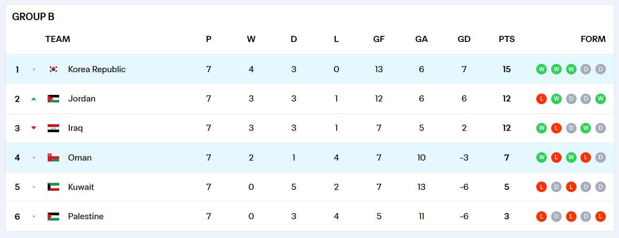Open the Palestine team link

86,216
